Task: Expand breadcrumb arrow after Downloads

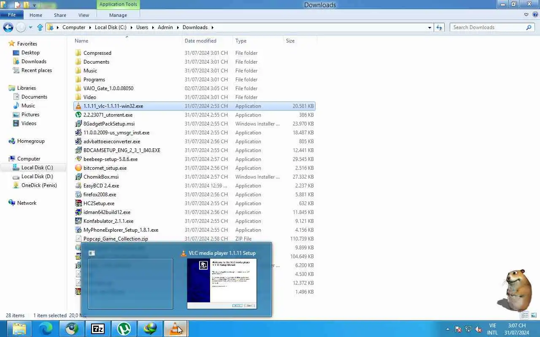Action: point(212,27)
